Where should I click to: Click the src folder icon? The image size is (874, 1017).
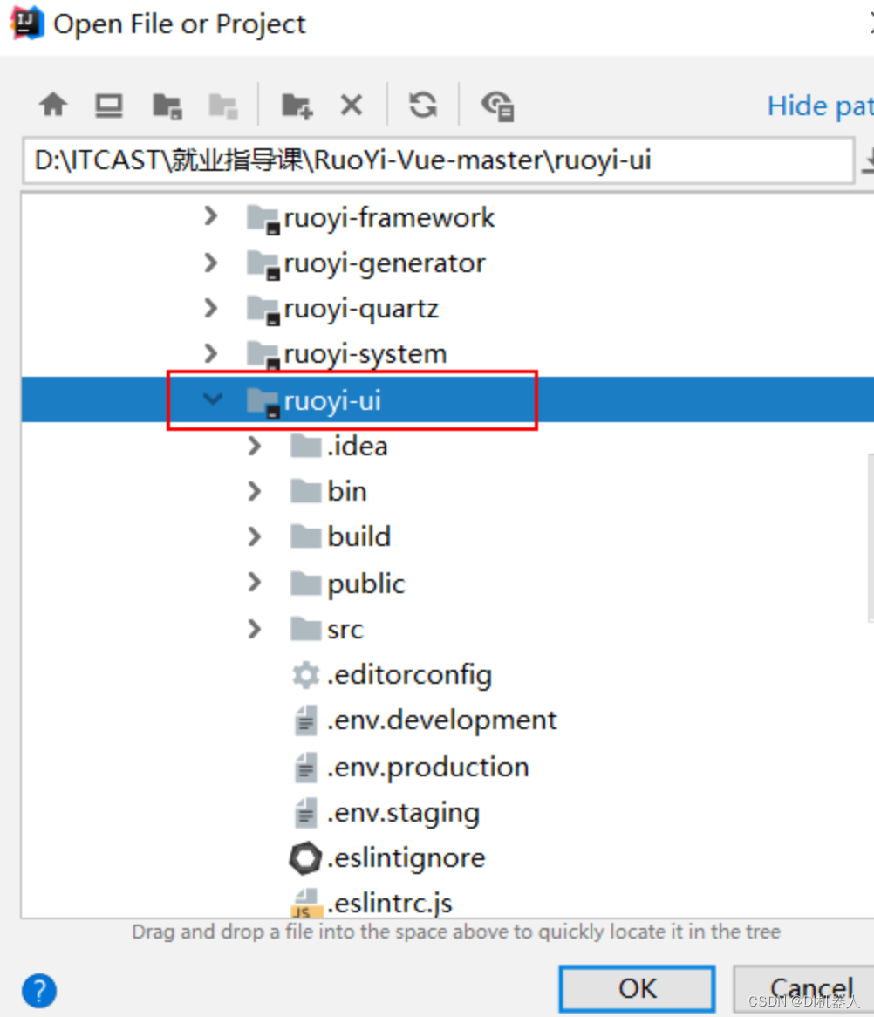[x=305, y=629]
